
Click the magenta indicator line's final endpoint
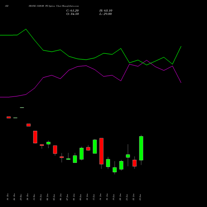pos(181,83)
